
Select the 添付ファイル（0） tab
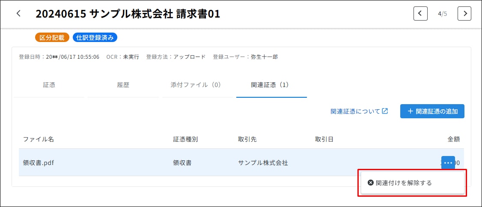pos(197,85)
